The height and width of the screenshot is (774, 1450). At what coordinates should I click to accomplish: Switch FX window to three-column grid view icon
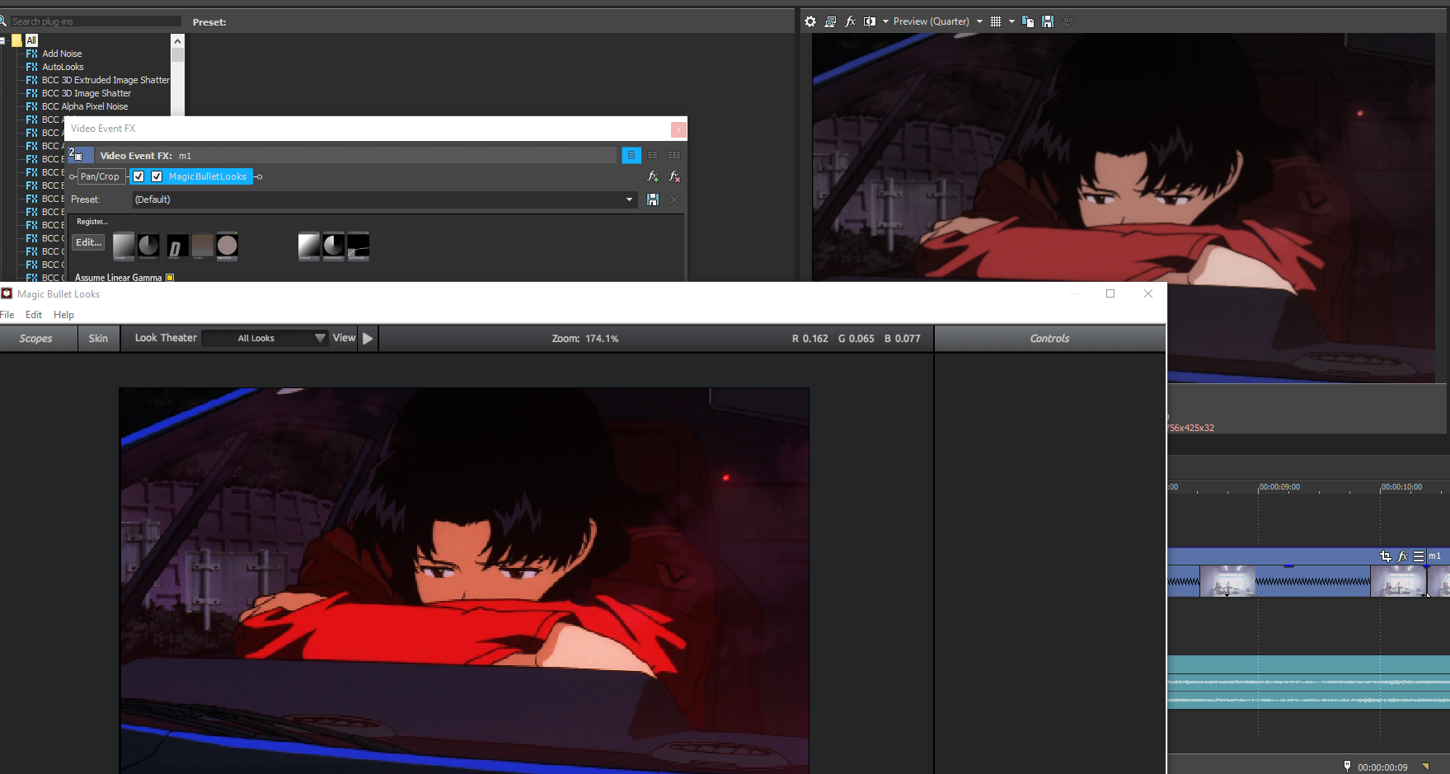[x=674, y=155]
